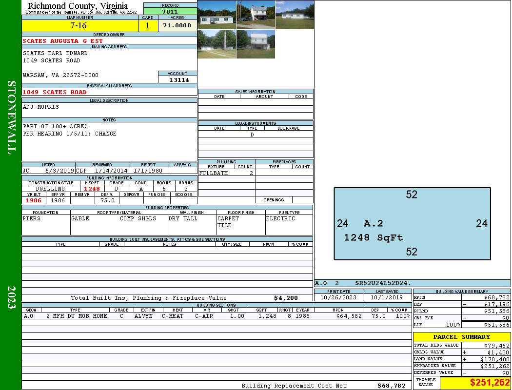The width and height of the screenshot is (512, 390).
Task: Click the revisit date 1/1/1980
Action: (x=148, y=171)
